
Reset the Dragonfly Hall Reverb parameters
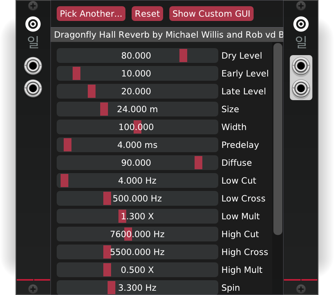147,14
